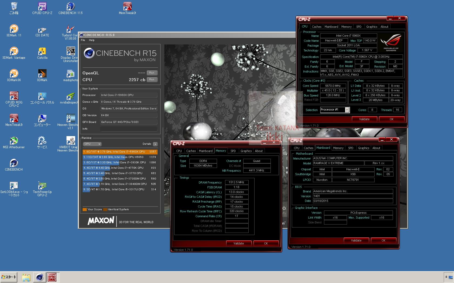Run the OpenGL benchmark
The image size is (454, 283).
(x=152, y=73)
